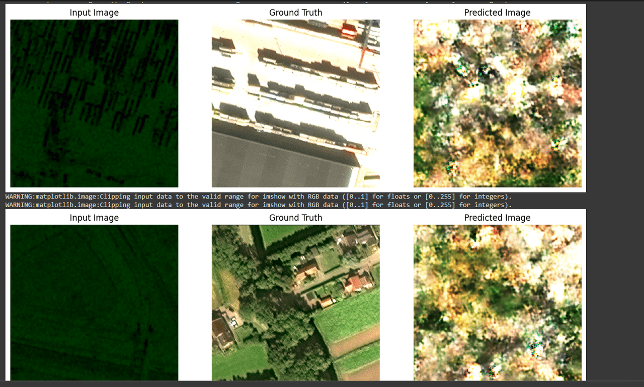
Task: Click the "Predicted Image" title in the bottom row
Action: pos(497,218)
